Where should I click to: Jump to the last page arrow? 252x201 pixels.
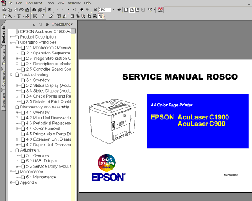(x=74, y=10)
